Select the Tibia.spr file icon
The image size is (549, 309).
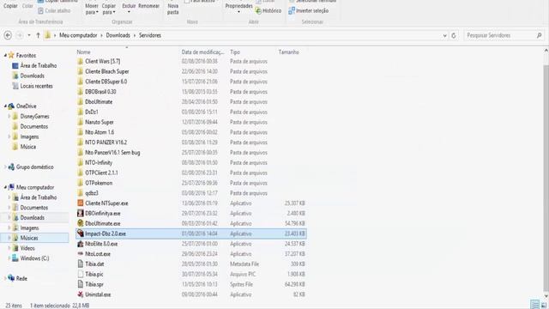pos(80,284)
